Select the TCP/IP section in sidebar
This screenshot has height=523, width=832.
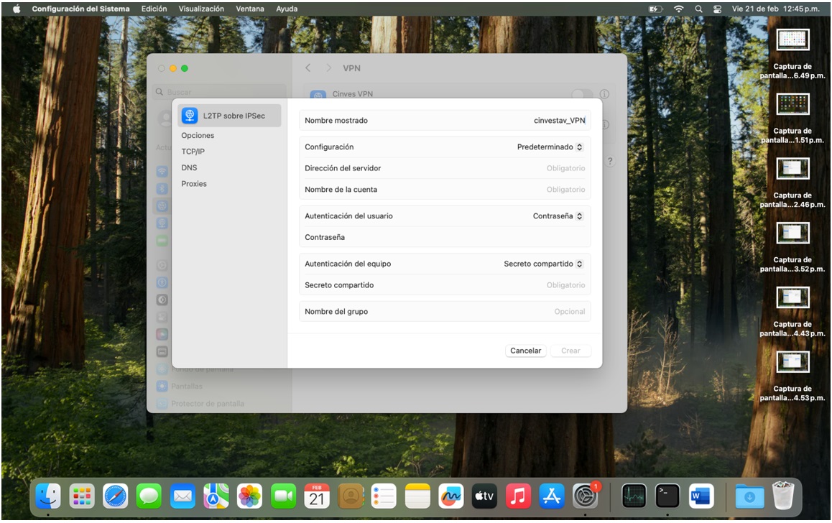(x=193, y=152)
